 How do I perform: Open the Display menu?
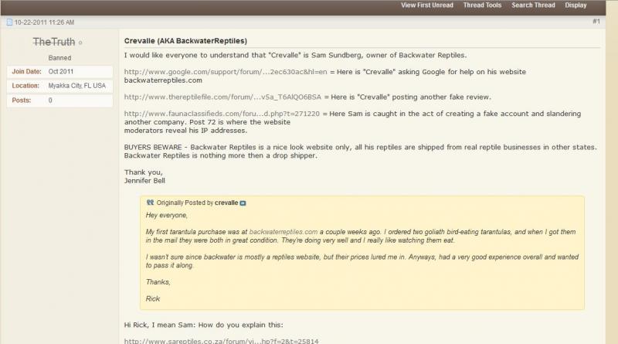(576, 5)
